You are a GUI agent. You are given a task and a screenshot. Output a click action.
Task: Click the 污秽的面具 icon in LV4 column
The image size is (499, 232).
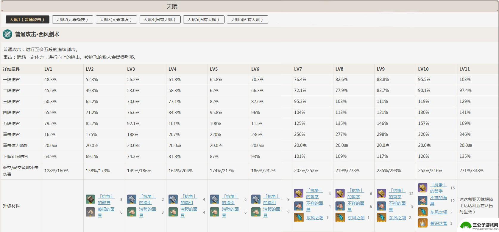pyautogui.click(x=173, y=212)
